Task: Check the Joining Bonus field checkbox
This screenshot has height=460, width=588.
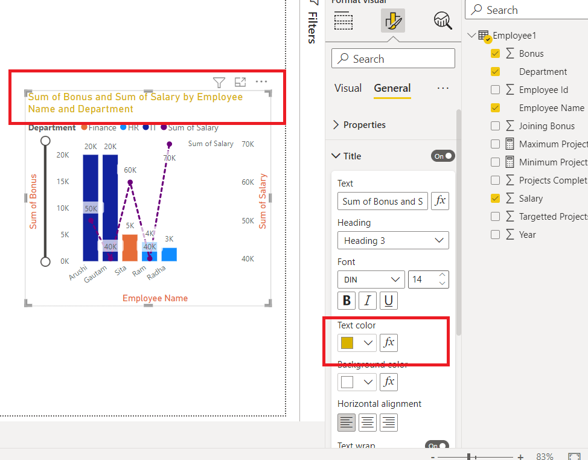Action: point(495,126)
